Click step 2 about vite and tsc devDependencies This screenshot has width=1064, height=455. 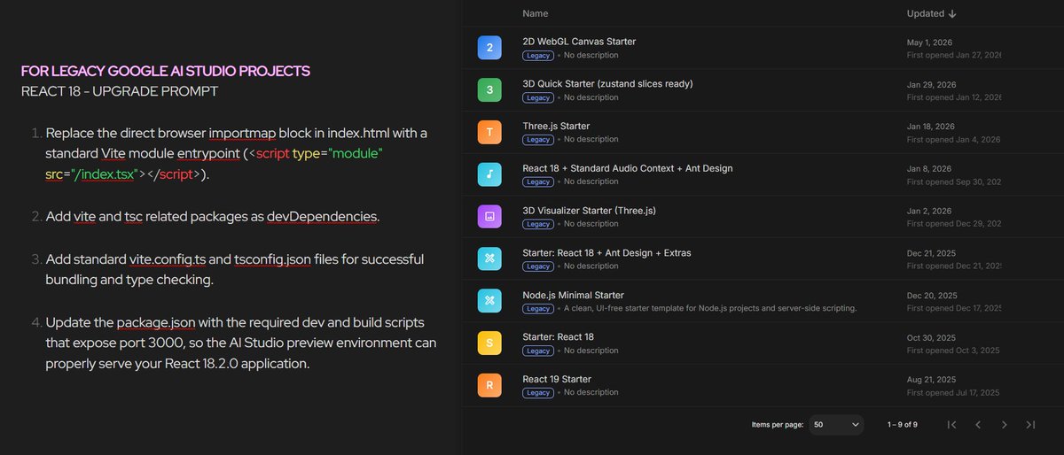(212, 216)
